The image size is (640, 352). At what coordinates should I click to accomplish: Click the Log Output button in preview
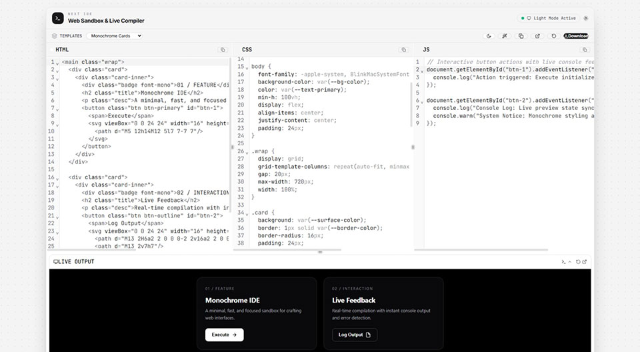[x=355, y=335]
